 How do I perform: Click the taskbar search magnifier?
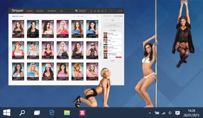coord(22,113)
